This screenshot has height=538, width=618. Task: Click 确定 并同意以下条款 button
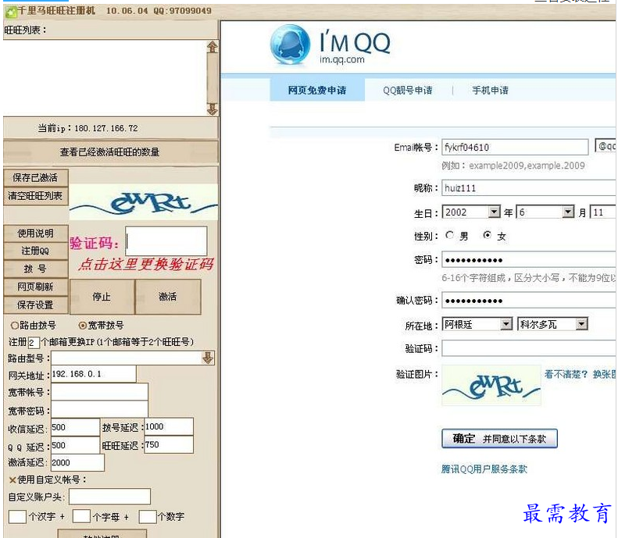[499, 438]
